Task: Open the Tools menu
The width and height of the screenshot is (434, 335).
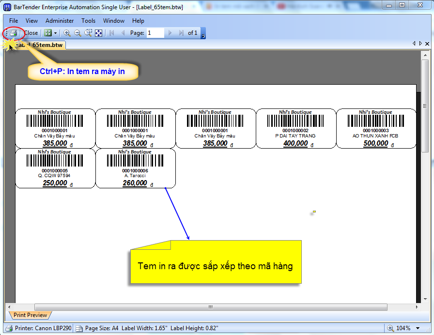Action: 88,21
